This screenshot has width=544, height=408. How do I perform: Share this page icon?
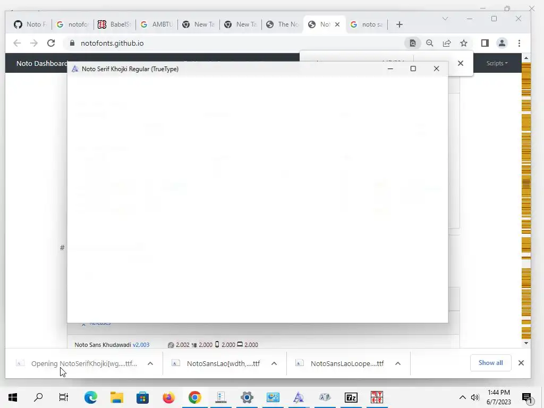click(447, 43)
